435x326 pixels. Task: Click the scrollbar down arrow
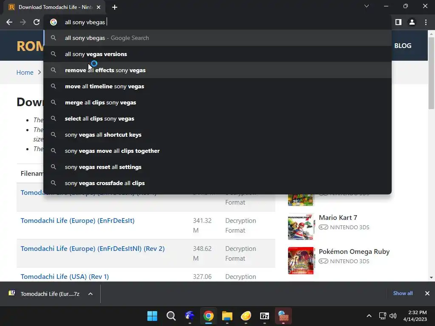(x=431, y=278)
